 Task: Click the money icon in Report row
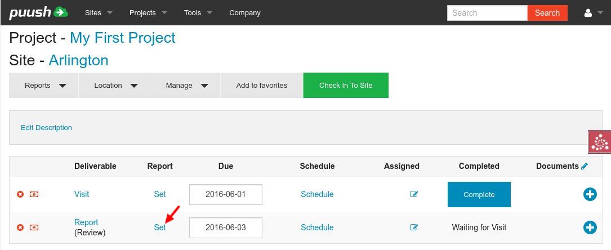[x=34, y=227]
